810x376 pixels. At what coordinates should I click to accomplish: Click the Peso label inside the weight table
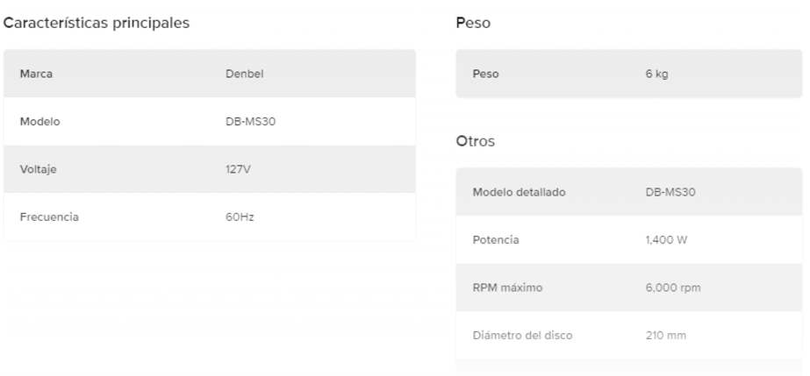(485, 74)
